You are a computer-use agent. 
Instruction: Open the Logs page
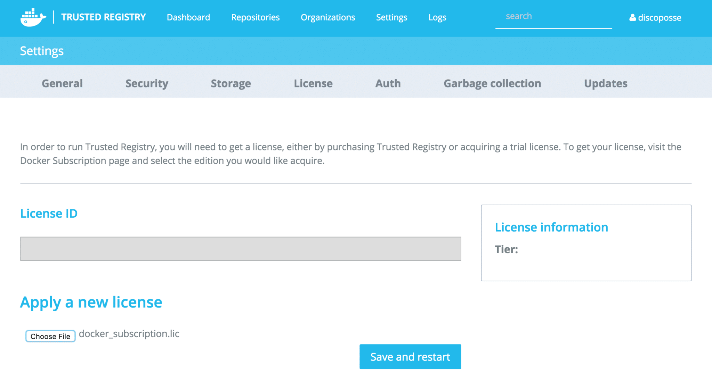click(437, 17)
